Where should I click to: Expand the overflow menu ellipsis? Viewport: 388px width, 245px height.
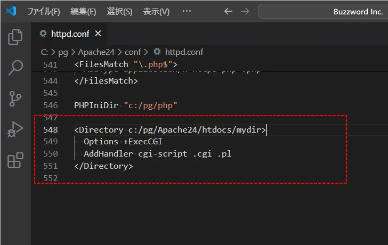(187, 11)
